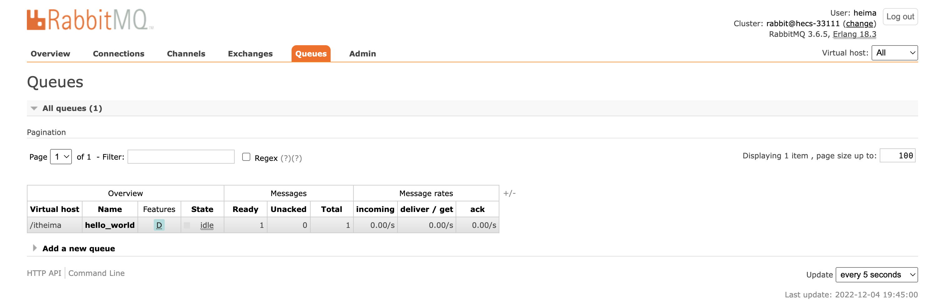Click the +/- column toggle
Image resolution: width=935 pixels, height=303 pixels.
(x=509, y=193)
